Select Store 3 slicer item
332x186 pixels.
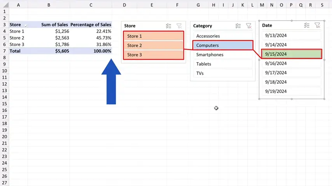(154, 55)
